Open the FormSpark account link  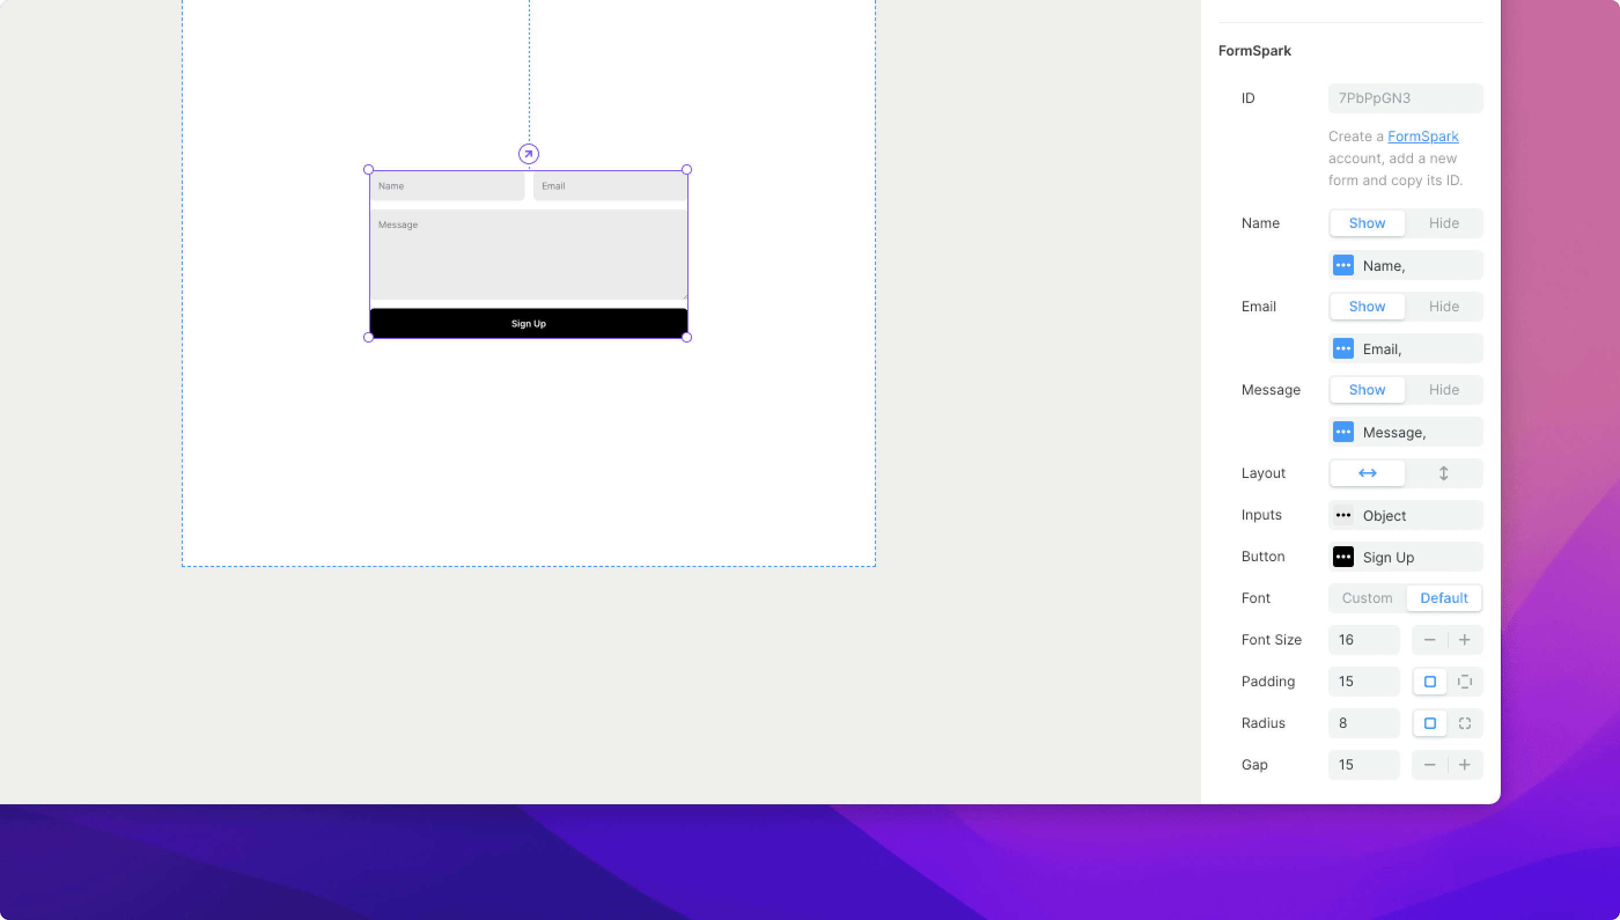click(x=1423, y=137)
